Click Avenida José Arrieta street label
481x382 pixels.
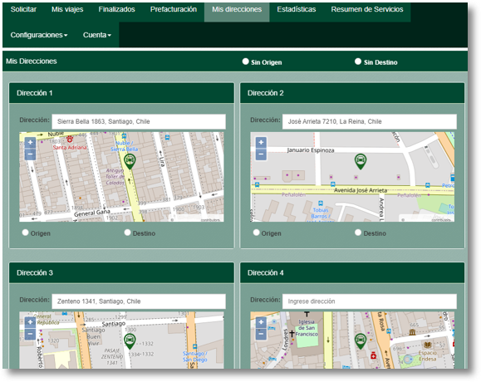click(x=361, y=190)
